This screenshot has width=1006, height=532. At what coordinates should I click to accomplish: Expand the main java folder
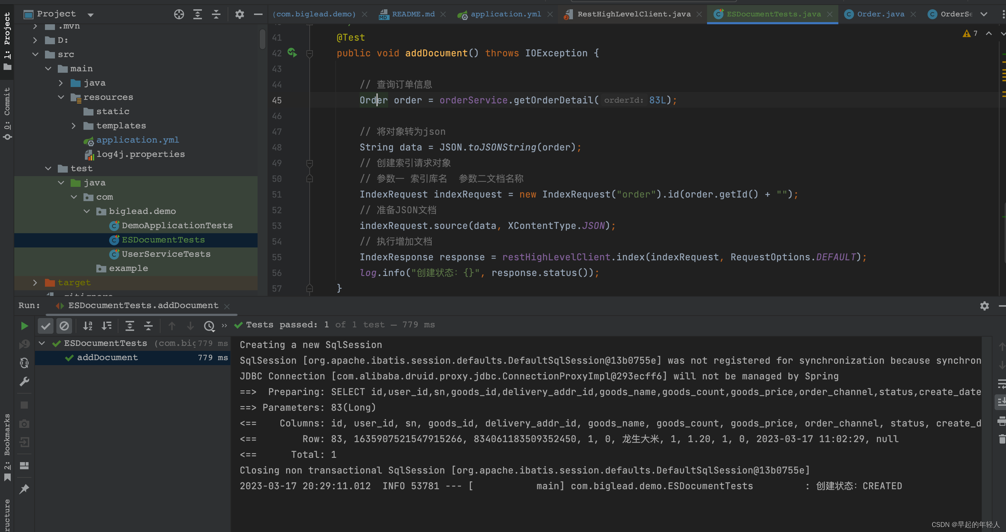[x=61, y=83]
